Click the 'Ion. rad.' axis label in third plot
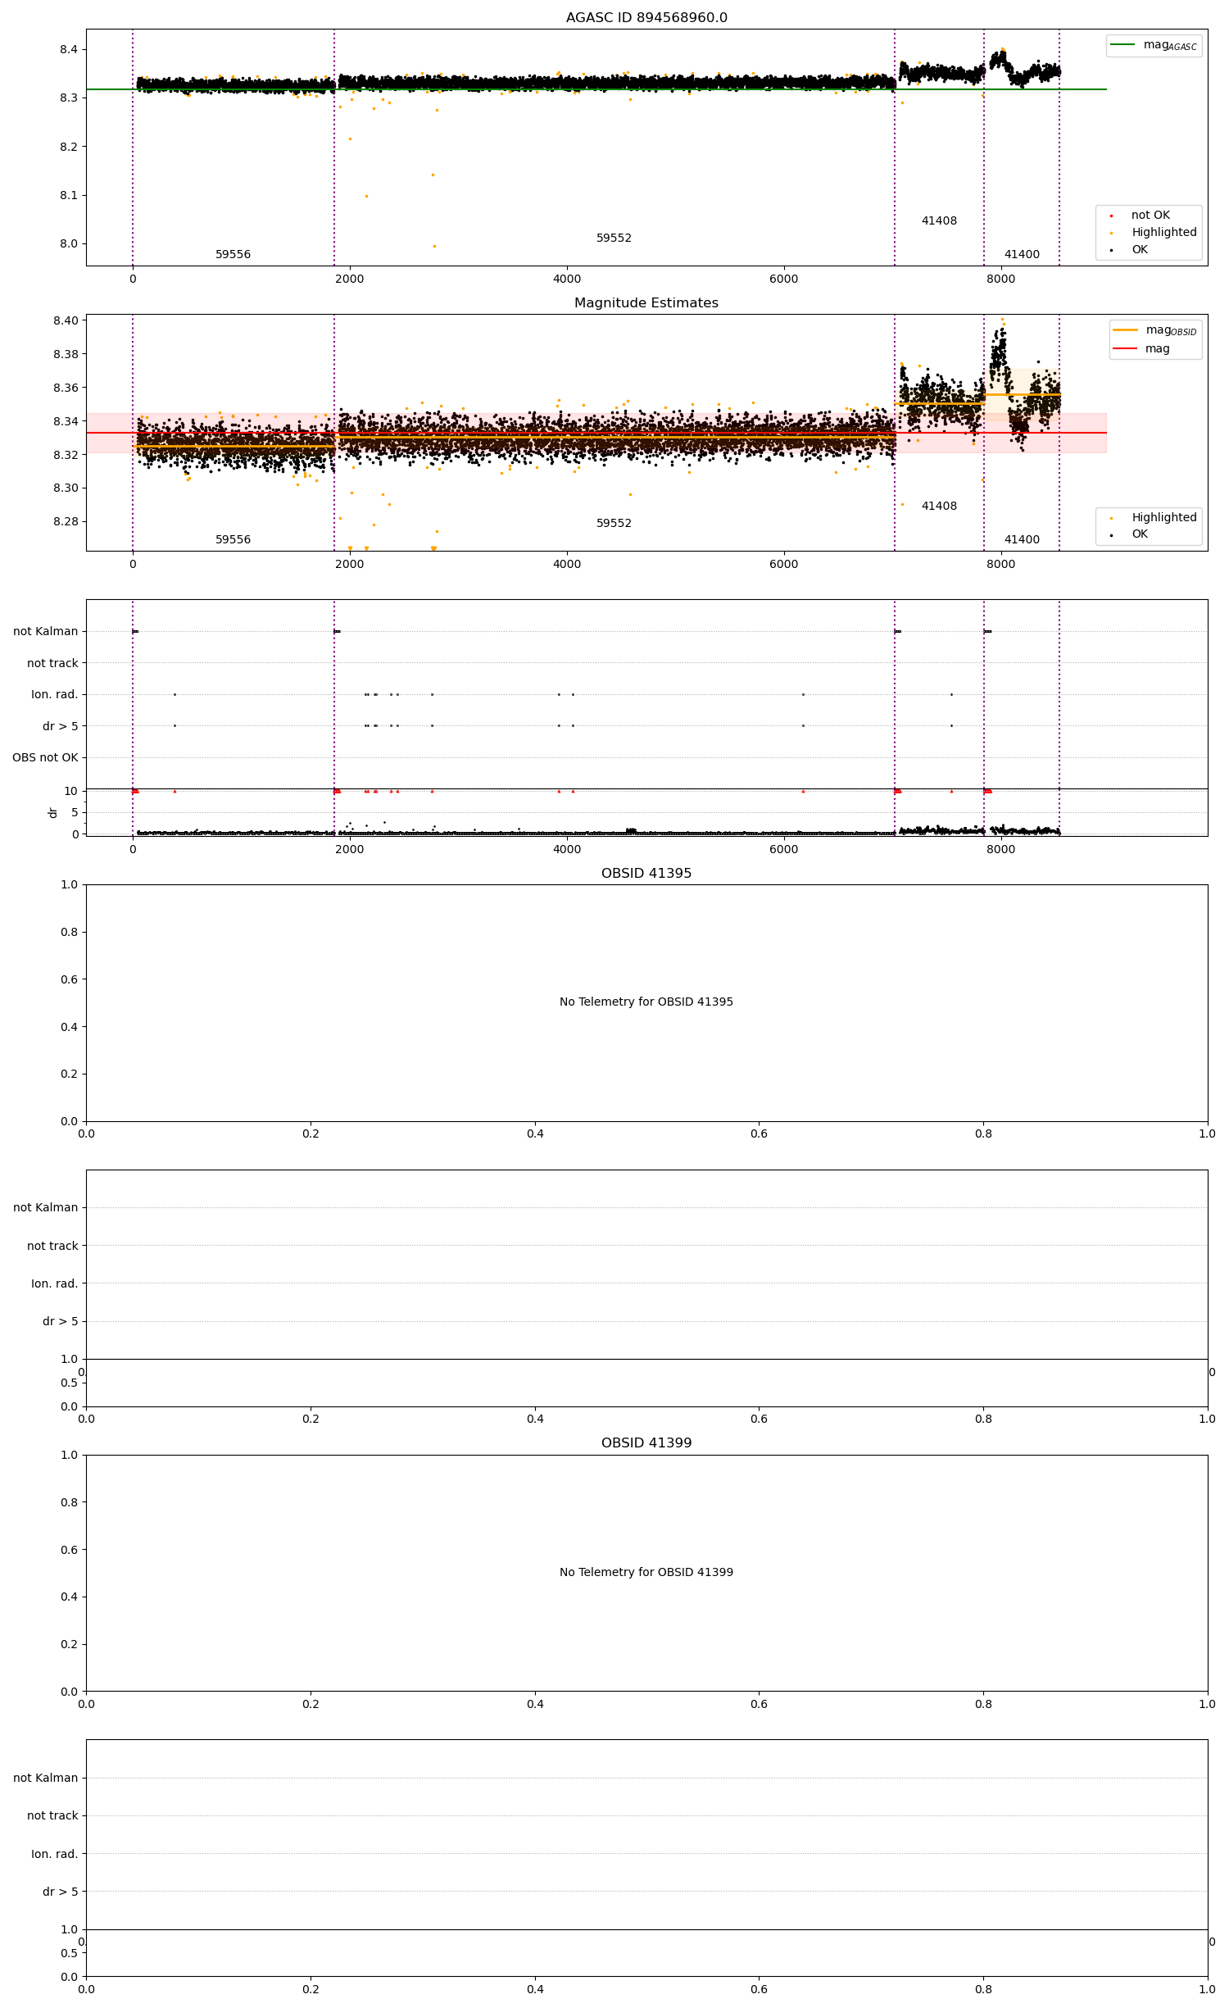The height and width of the screenshot is (2008, 1229). [55, 695]
